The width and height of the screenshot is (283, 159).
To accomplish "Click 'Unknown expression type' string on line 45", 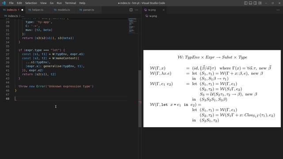I will [x=70, y=87].
